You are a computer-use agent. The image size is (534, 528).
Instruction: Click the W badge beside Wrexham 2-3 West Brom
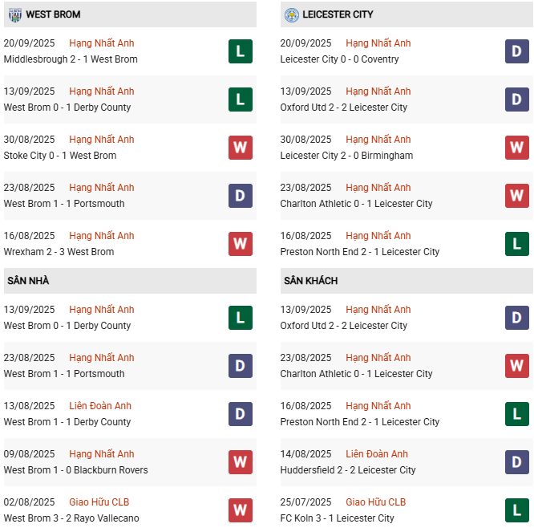pyautogui.click(x=241, y=244)
